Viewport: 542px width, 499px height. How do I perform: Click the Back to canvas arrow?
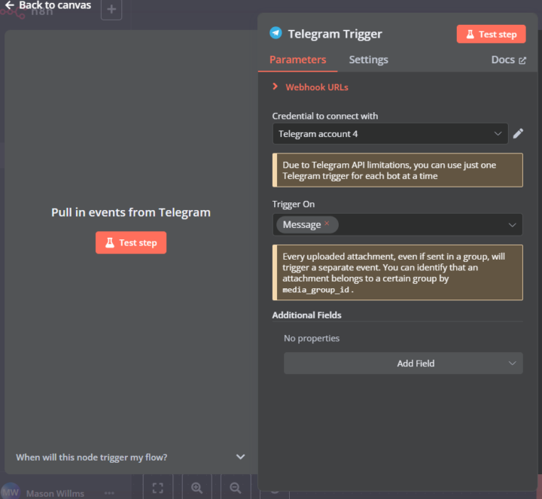pyautogui.click(x=10, y=5)
